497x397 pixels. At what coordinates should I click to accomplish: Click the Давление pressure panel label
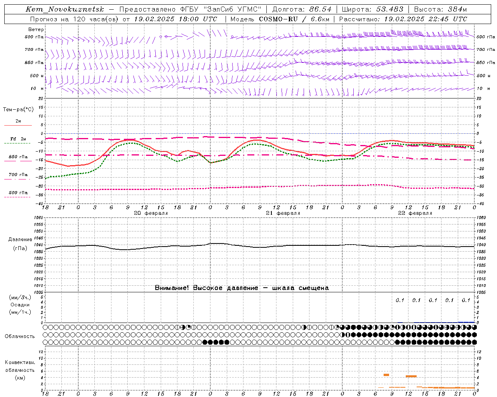tap(20, 240)
